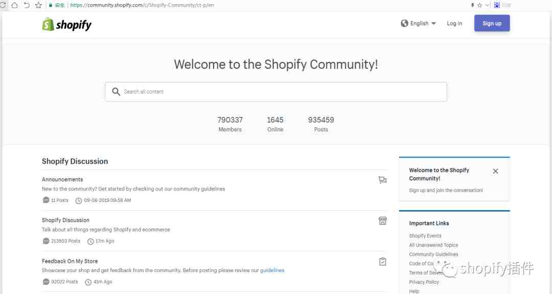The height and width of the screenshot is (294, 552).
Task: Click the storefront icon for Shopify Discussion
Action: (382, 221)
